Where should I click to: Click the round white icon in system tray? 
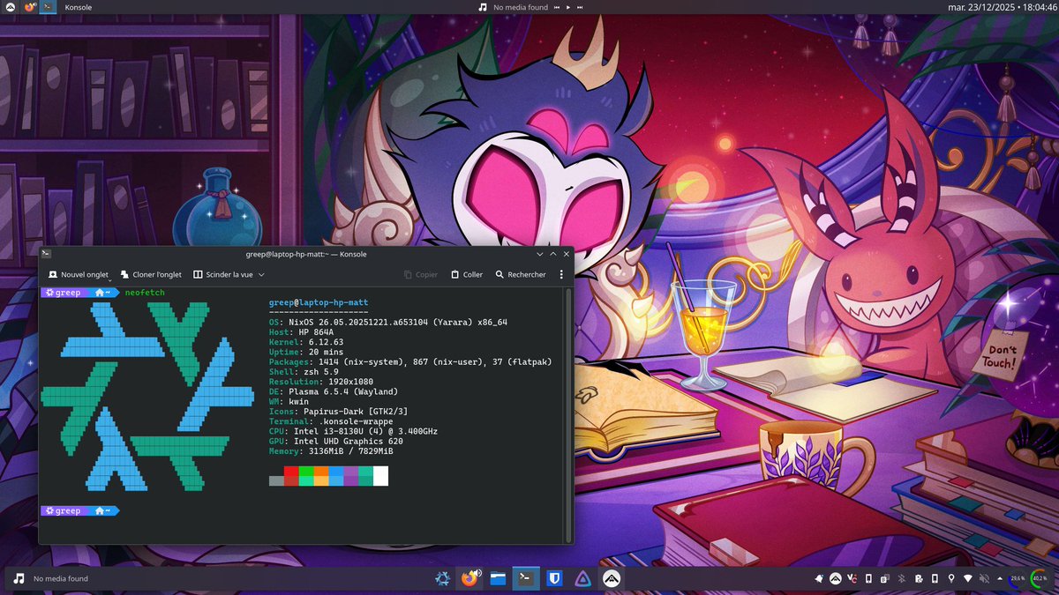[836, 578]
